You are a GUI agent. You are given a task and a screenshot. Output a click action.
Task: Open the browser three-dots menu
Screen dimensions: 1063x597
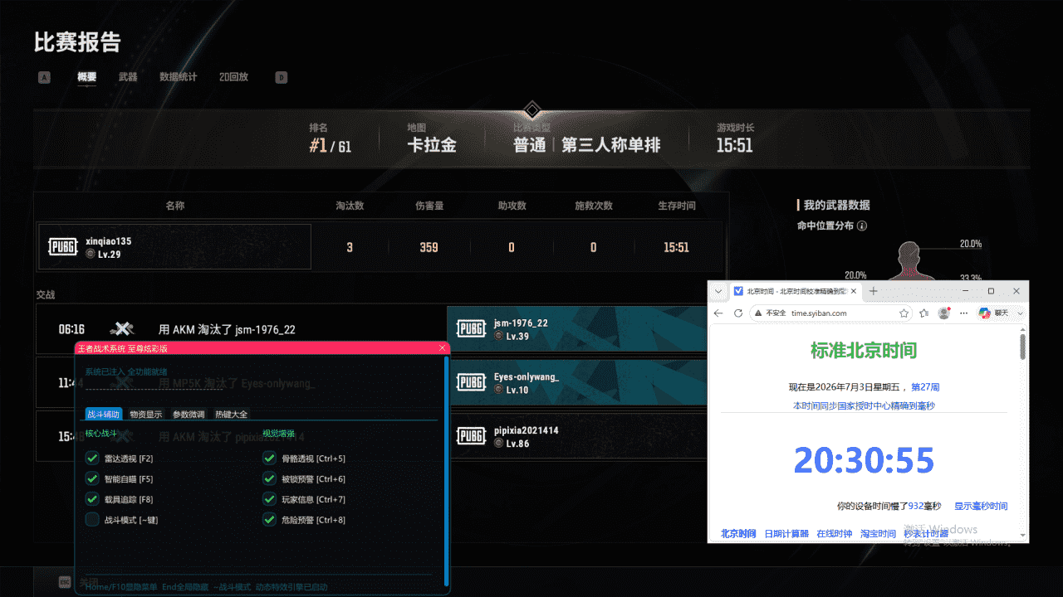click(x=963, y=313)
